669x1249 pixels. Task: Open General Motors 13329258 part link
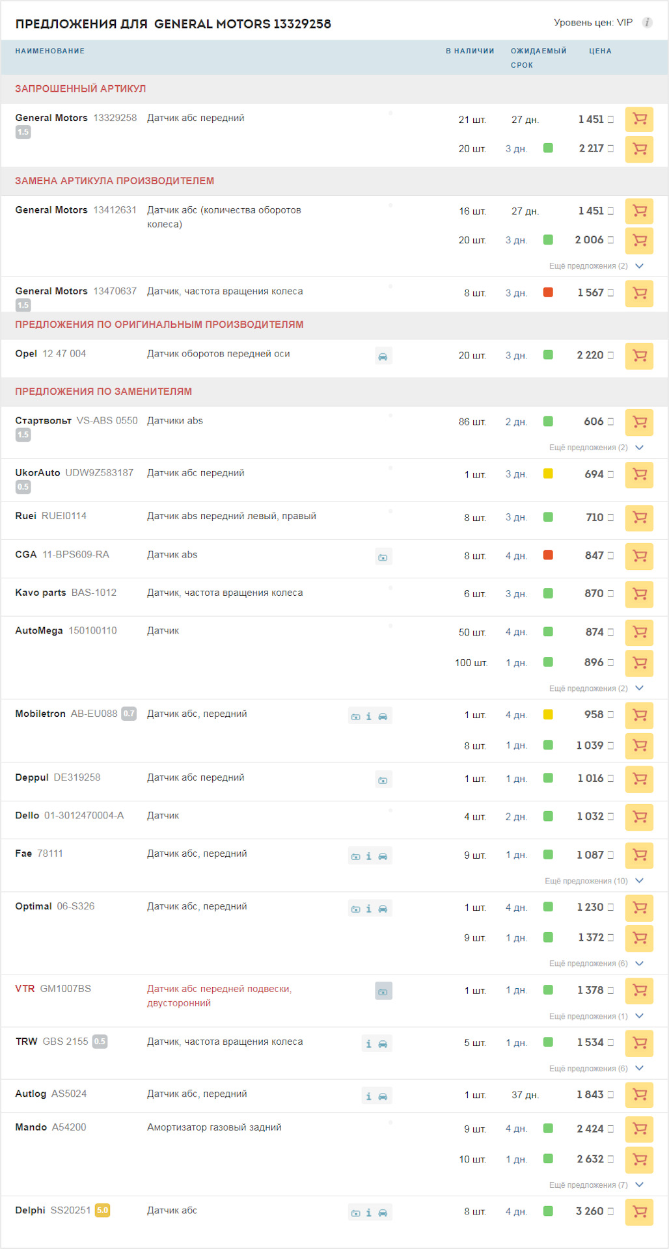pyautogui.click(x=76, y=118)
